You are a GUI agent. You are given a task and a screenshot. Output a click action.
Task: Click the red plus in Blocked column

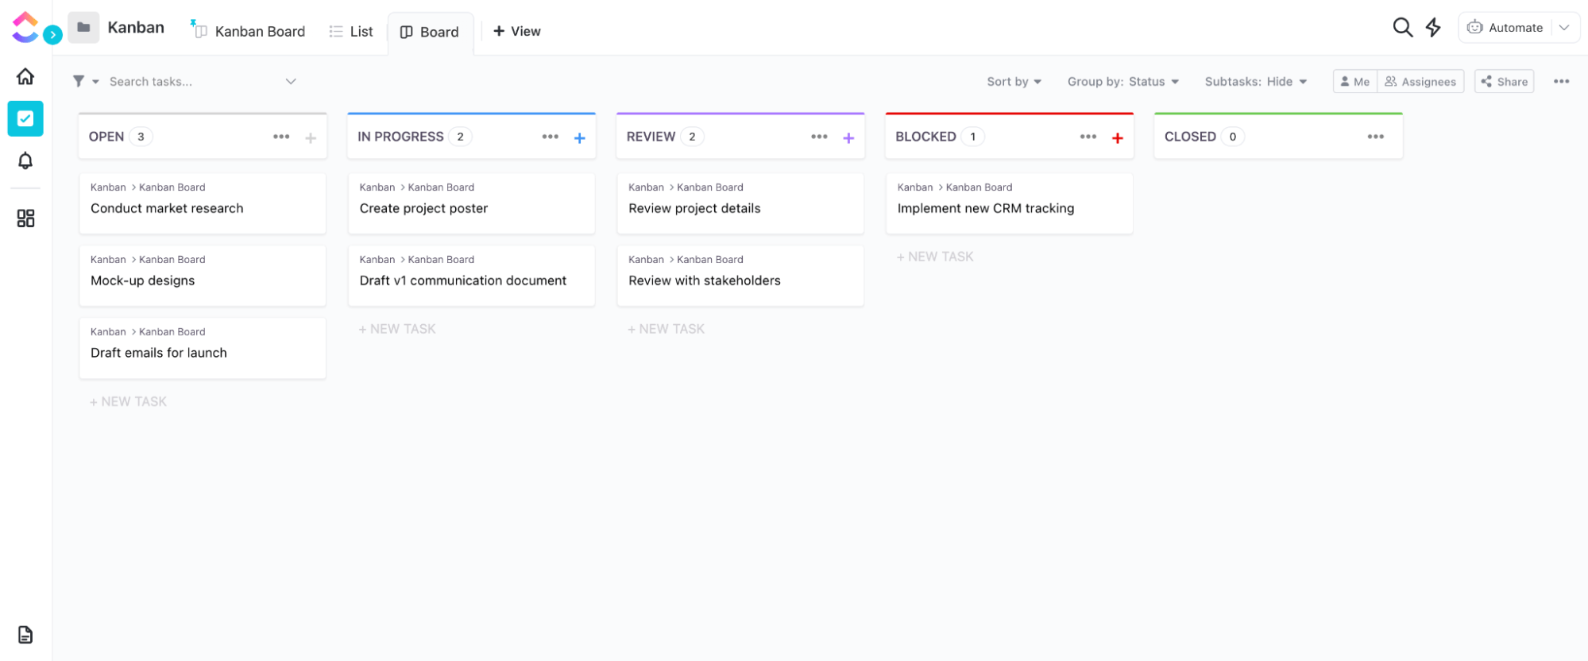1118,138
